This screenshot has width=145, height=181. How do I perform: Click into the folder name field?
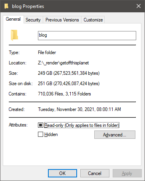[87, 35]
